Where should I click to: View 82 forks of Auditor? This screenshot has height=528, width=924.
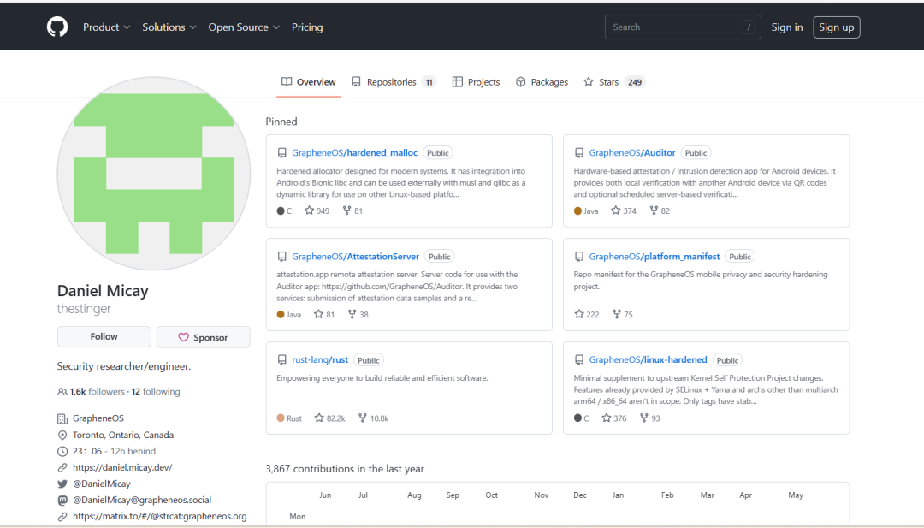coord(660,211)
